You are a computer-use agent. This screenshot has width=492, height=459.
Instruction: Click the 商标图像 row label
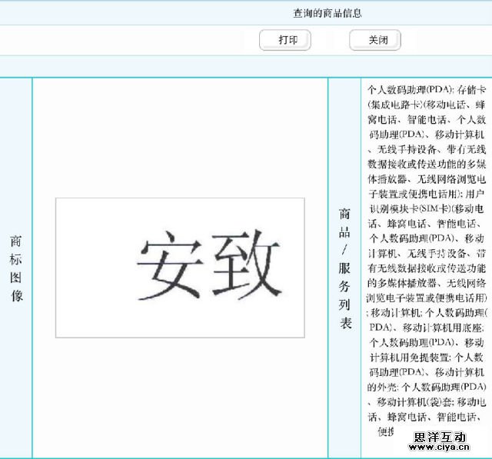pyautogui.click(x=16, y=268)
